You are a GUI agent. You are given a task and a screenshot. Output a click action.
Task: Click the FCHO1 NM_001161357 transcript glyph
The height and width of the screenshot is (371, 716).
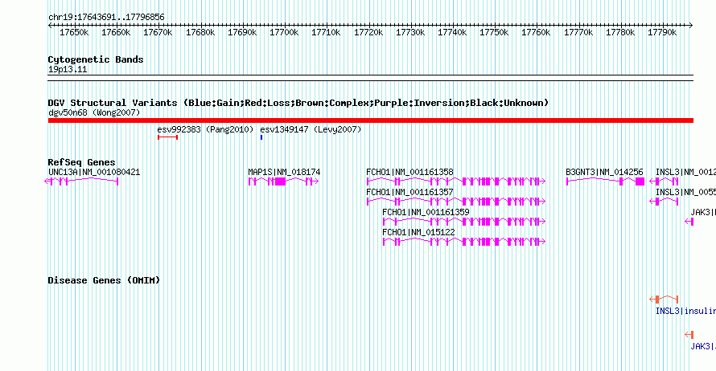[x=456, y=202]
